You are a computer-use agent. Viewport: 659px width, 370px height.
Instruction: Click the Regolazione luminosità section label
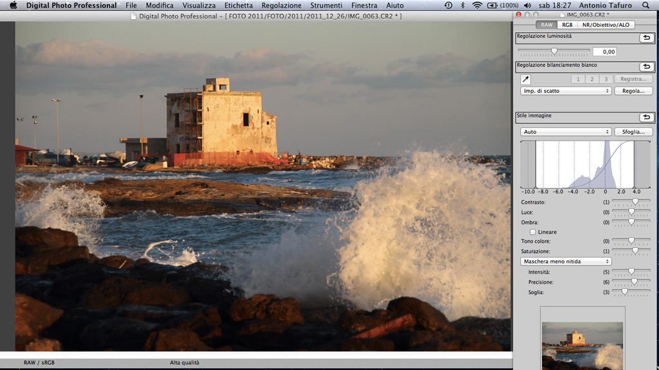[544, 36]
